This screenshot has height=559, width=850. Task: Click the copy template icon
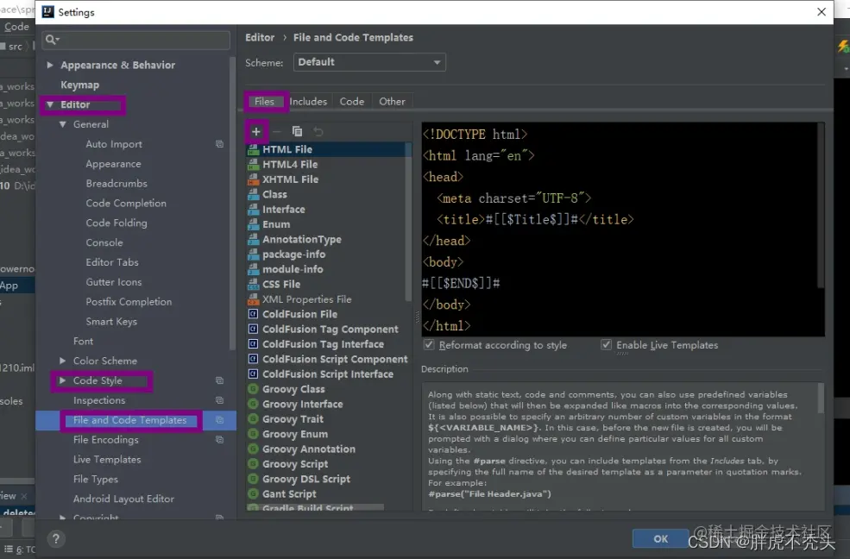[x=297, y=132]
